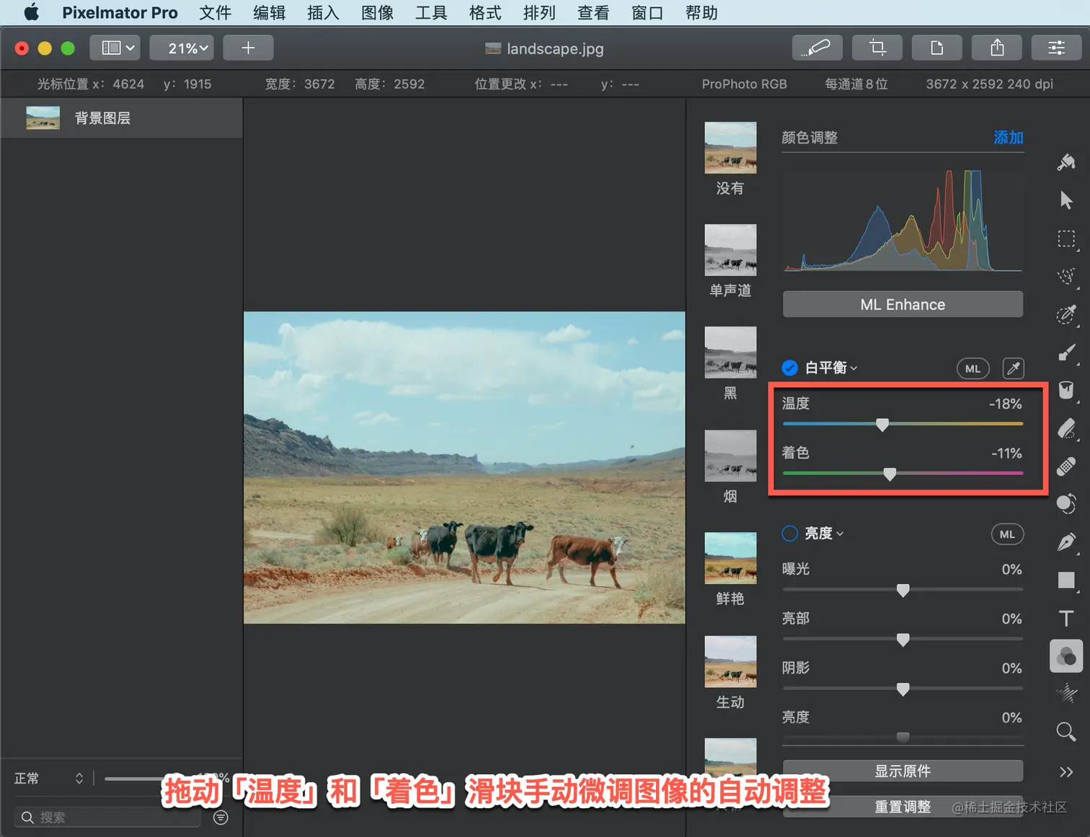Open the 帮助 menu

(x=701, y=13)
